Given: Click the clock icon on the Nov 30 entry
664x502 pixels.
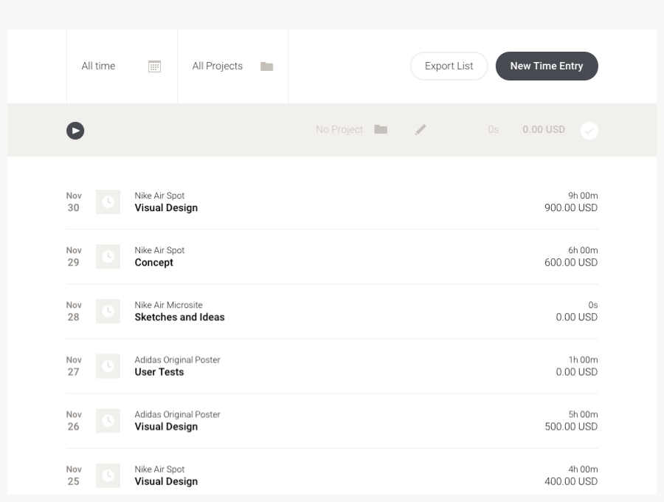Looking at the screenshot, I should [x=108, y=202].
